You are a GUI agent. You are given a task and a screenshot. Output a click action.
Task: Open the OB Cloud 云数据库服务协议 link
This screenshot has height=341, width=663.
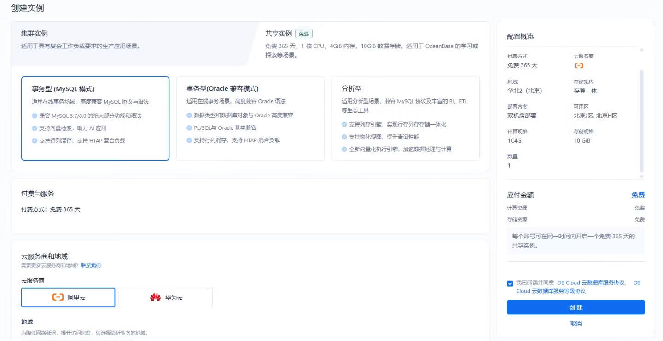pyautogui.click(x=591, y=283)
